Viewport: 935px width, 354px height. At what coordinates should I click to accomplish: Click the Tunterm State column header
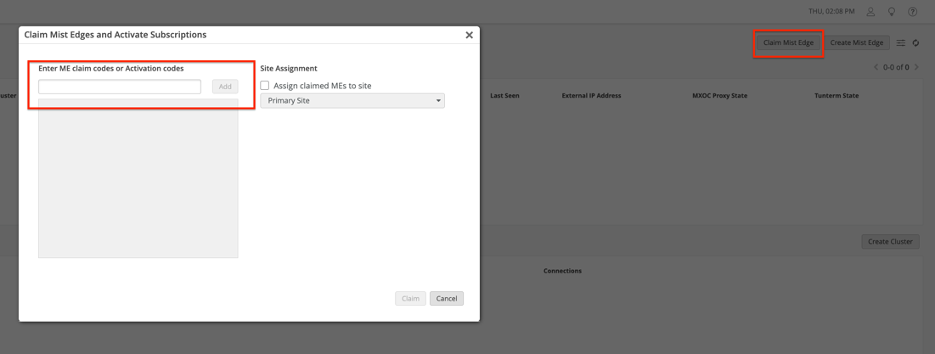836,96
